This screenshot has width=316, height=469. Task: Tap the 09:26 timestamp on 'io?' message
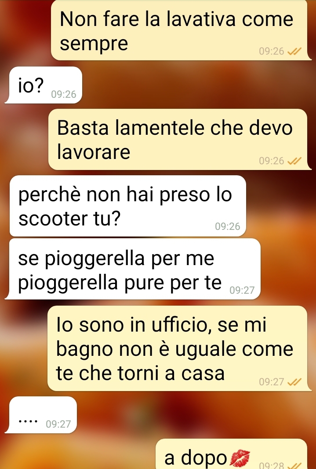(x=64, y=95)
